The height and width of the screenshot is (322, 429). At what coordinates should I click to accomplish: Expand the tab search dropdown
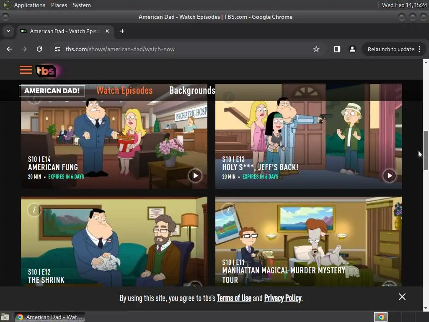[x=8, y=31]
